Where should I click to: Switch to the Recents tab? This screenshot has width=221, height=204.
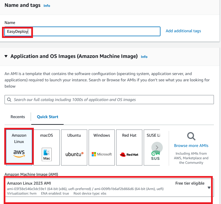18,117
